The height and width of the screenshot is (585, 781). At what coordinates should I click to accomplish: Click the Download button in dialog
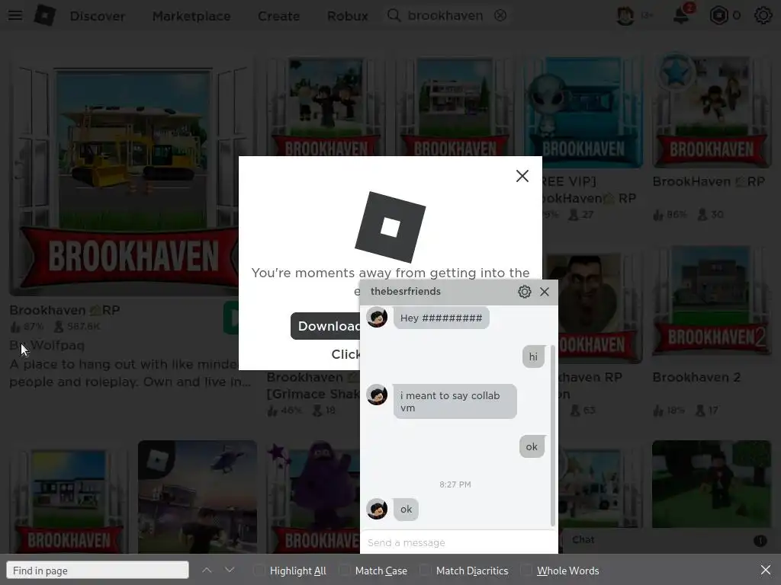(x=325, y=326)
